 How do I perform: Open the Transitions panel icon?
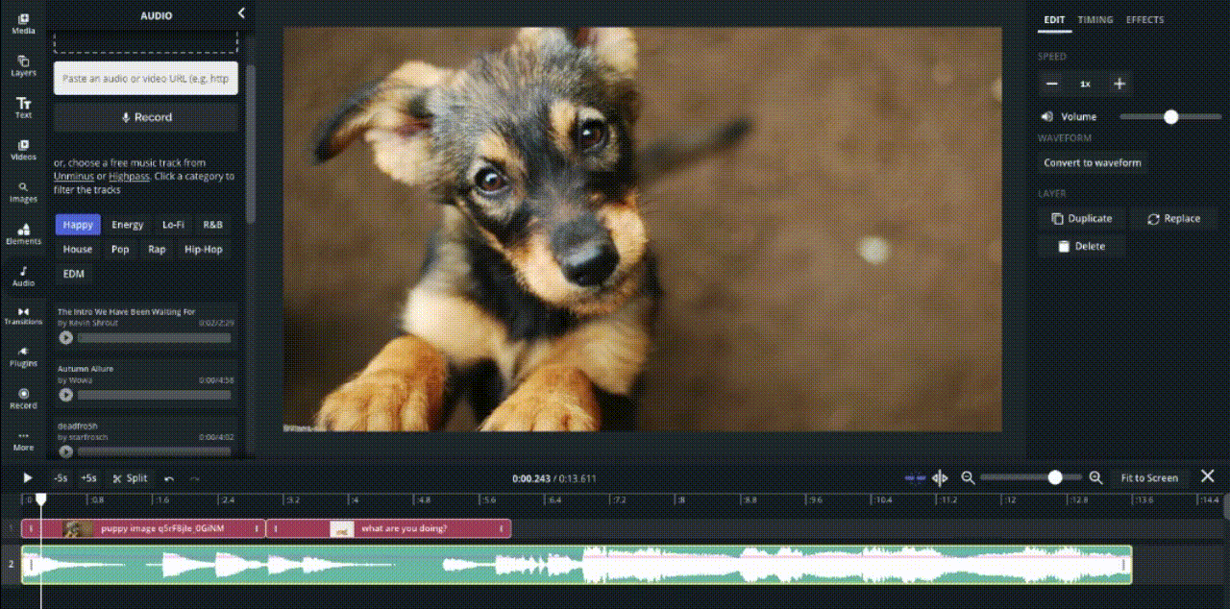[23, 315]
